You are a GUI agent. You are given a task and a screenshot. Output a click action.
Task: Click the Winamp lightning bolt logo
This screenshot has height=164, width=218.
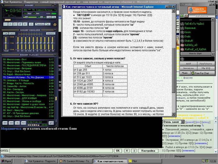point(55,25)
